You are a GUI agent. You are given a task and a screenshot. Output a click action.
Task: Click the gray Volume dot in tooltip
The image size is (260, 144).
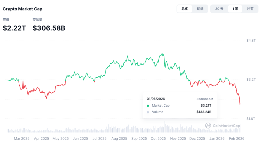point(148,112)
